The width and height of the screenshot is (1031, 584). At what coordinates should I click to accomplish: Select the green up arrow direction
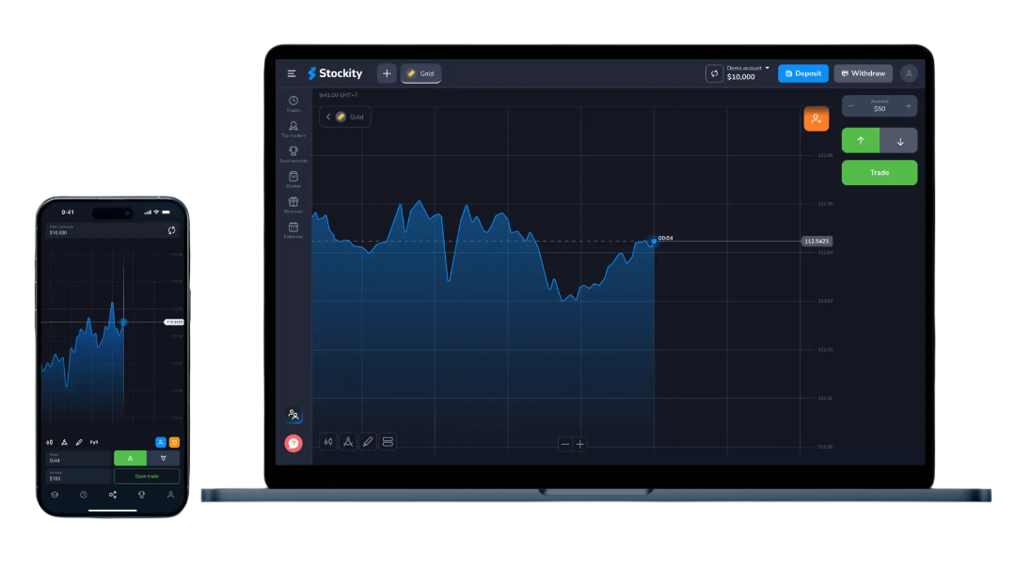[x=861, y=141]
